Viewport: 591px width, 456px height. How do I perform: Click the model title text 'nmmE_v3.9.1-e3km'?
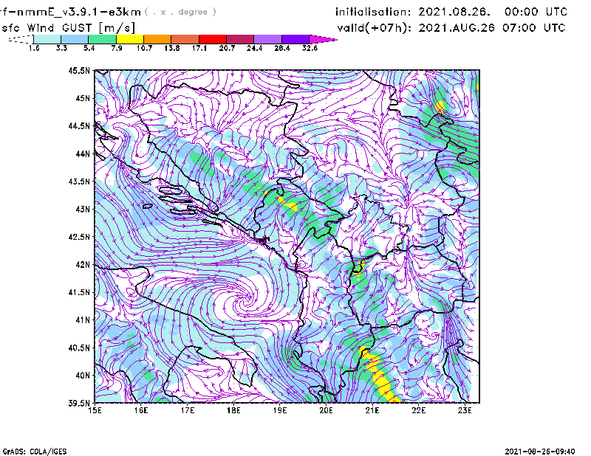coord(79,12)
